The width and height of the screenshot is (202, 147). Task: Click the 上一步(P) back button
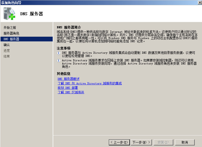point(119,142)
